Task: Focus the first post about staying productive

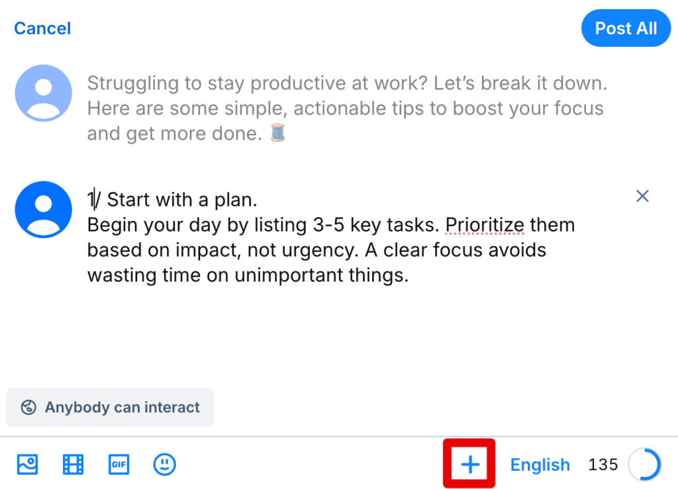Action: coord(347,108)
